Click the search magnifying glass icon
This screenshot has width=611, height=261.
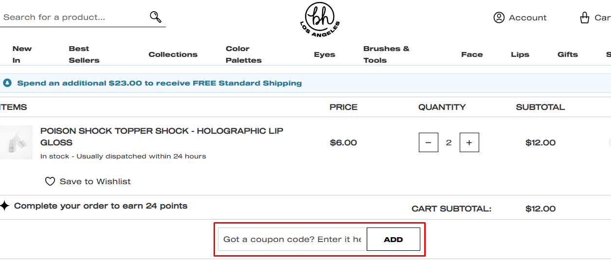tap(156, 17)
